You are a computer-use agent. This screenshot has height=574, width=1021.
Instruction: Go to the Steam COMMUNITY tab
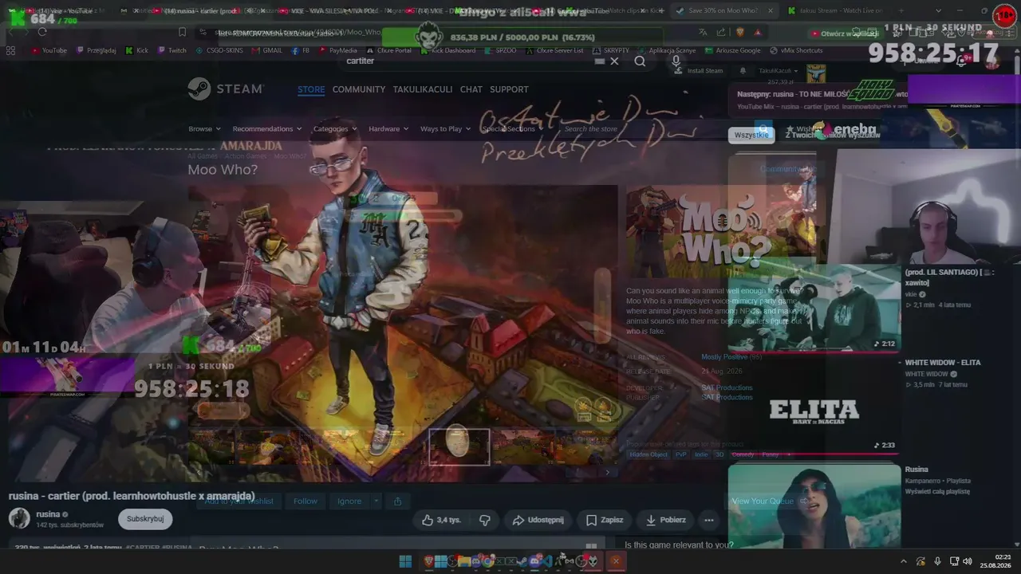point(359,89)
